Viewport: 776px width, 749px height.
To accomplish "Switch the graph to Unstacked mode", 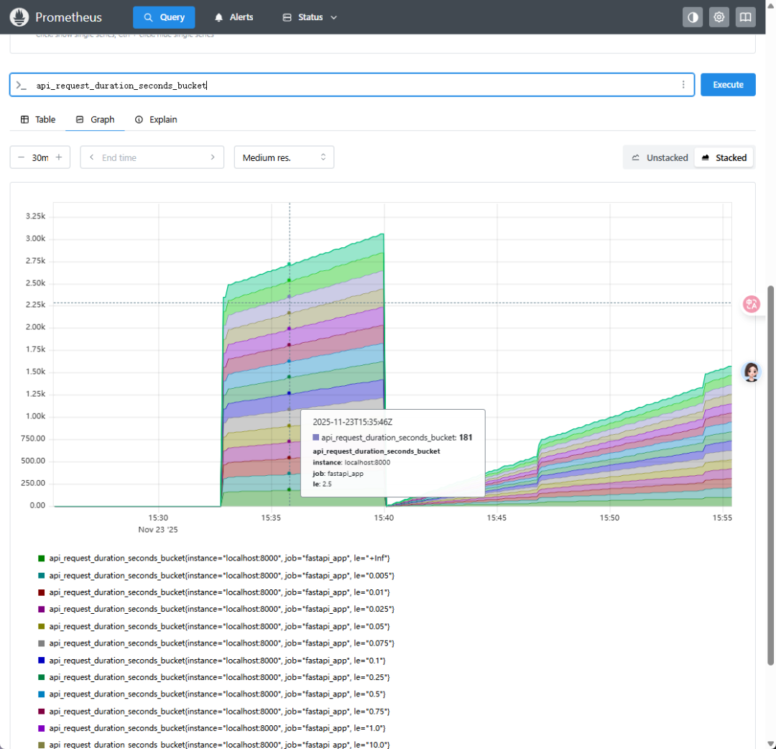I will (x=660, y=158).
